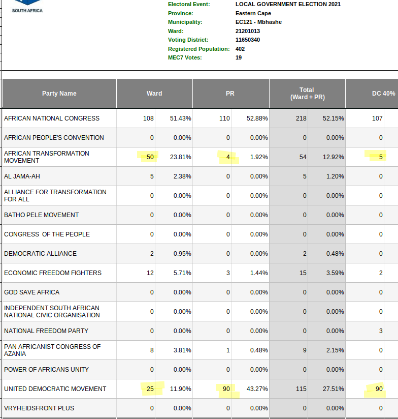Select AFRICAN TRANSFORMATION MOVEMENT party name
Viewport: 398px width, 419px height.
point(47,157)
